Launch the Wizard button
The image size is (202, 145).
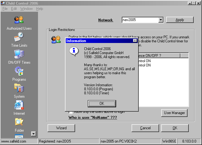tap(61, 128)
